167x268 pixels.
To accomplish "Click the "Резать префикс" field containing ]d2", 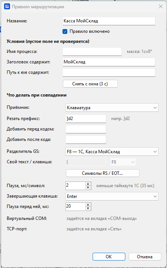I will (86, 119).
